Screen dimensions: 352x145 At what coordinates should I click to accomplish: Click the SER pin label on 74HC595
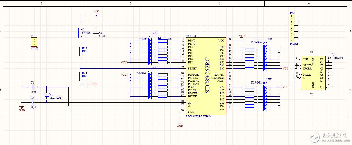pyautogui.click(x=305, y=59)
